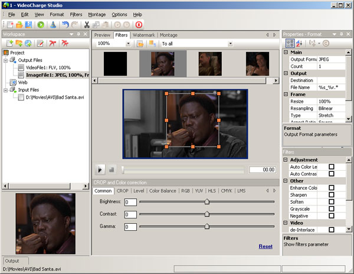Click the Brightness slider handle
Viewport: 354px width, 274px height.
(207, 201)
